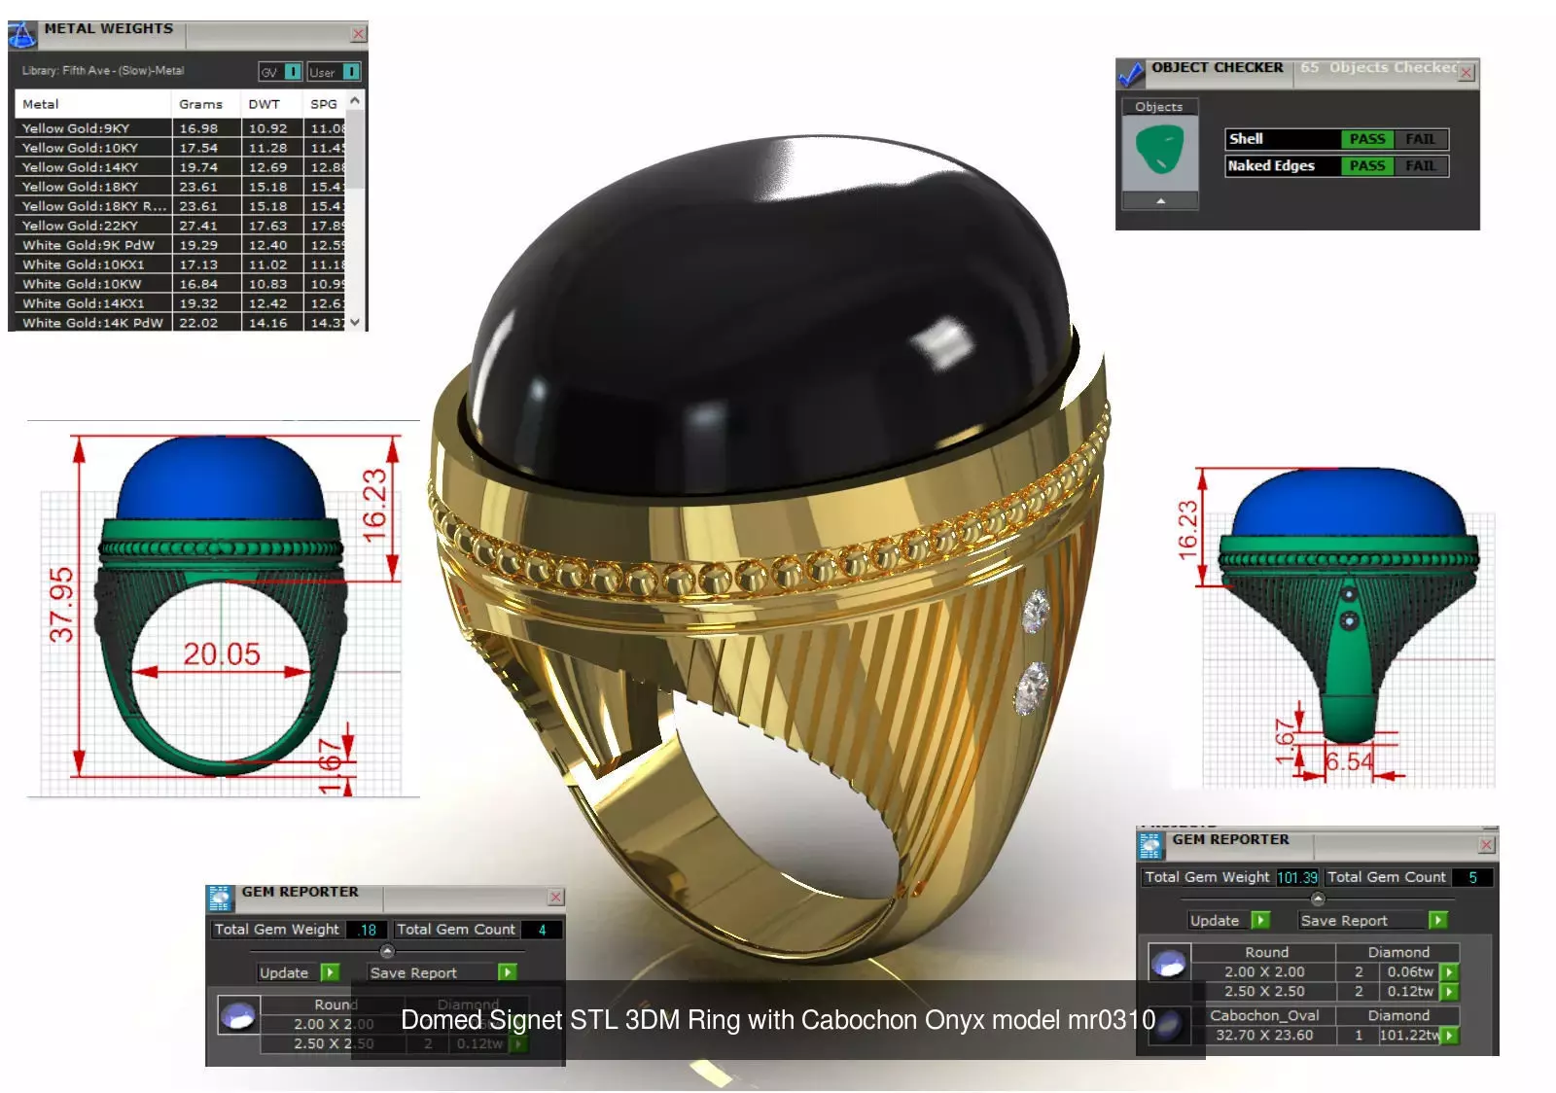Select the White Gold:14K PdW row
Viewport: 1556px width, 1093px height.
point(181,323)
